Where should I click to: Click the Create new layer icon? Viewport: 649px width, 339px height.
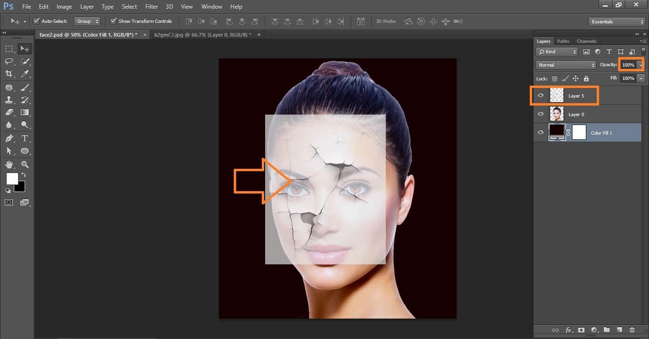(x=619, y=330)
